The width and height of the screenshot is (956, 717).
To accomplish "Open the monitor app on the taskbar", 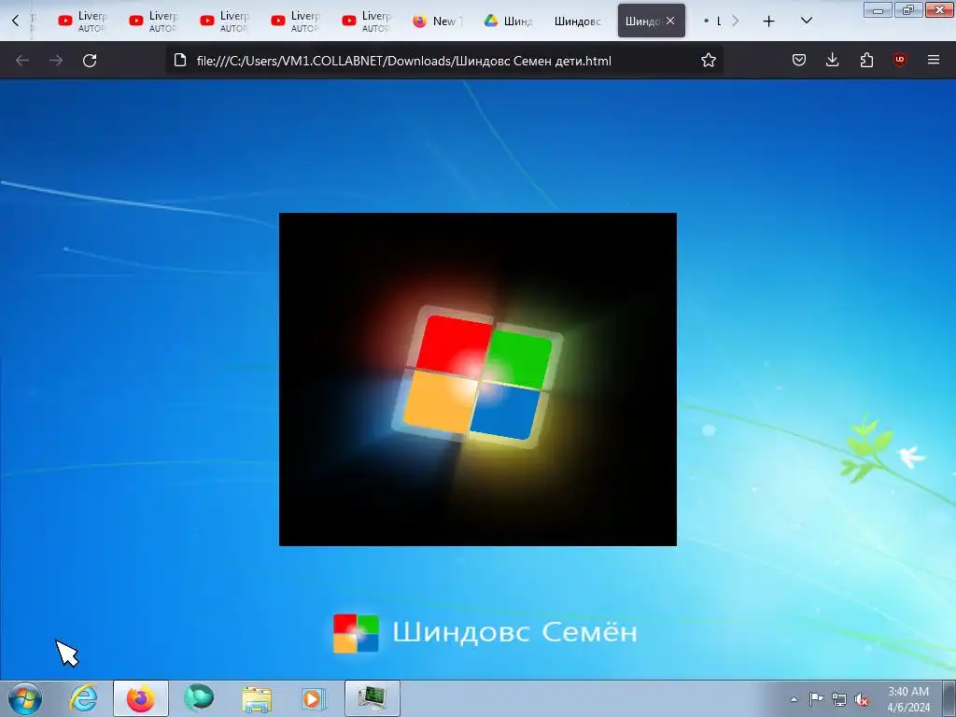I will pos(372,698).
